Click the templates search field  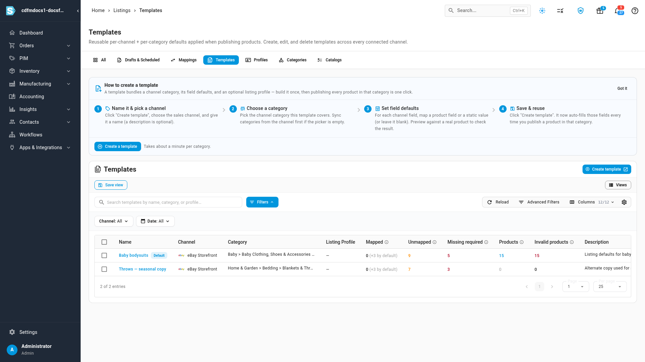(x=168, y=202)
